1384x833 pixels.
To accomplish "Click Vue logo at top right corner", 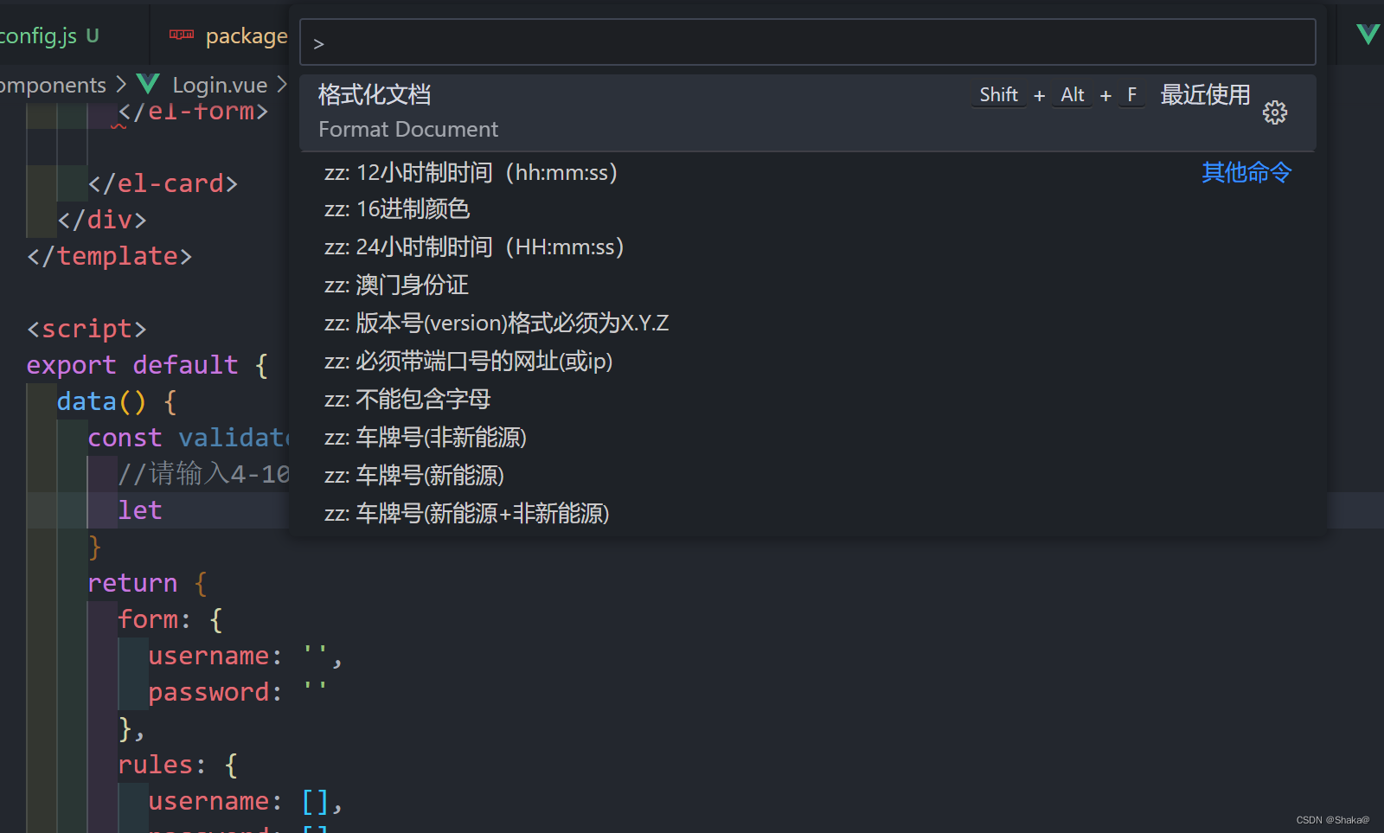I will [x=1368, y=34].
